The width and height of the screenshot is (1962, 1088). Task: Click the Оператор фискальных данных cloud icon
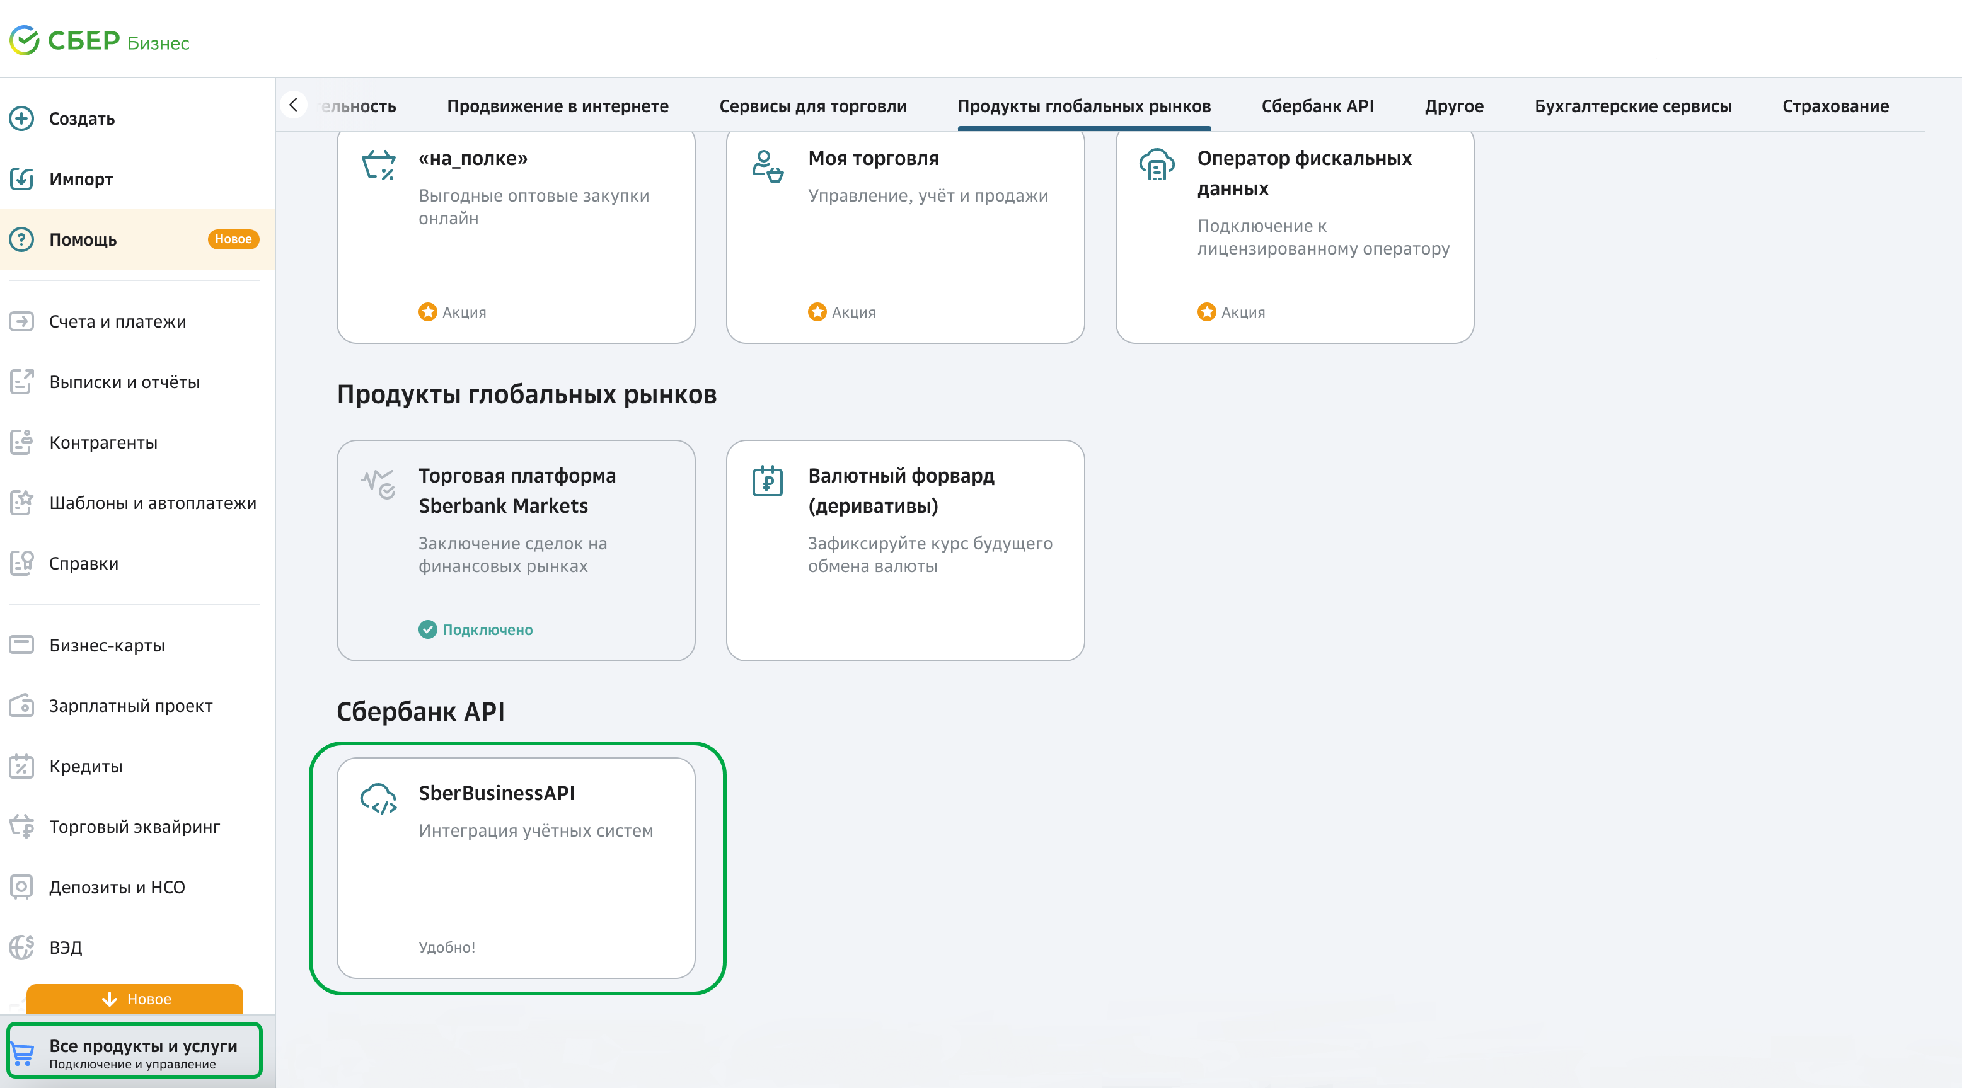pyautogui.click(x=1157, y=164)
